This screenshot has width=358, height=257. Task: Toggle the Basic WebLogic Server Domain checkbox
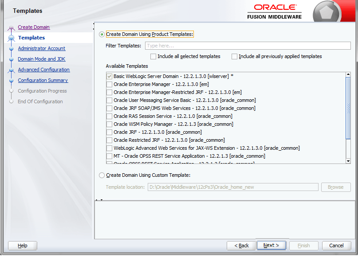click(110, 76)
